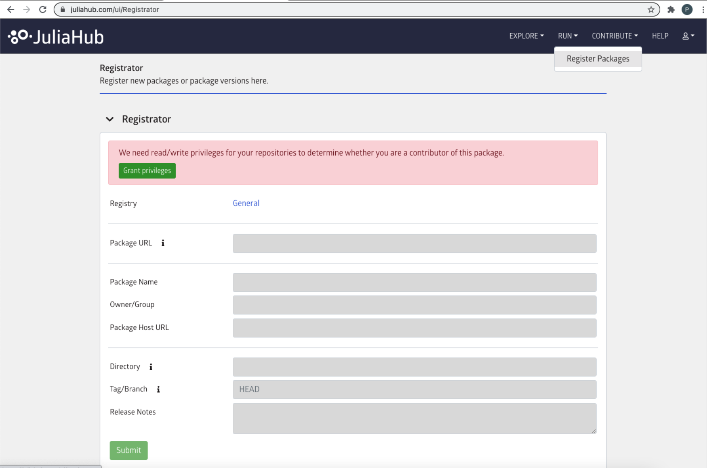Click the 'Register new packages or package versions here.' text
The image size is (707, 468).
[184, 81]
